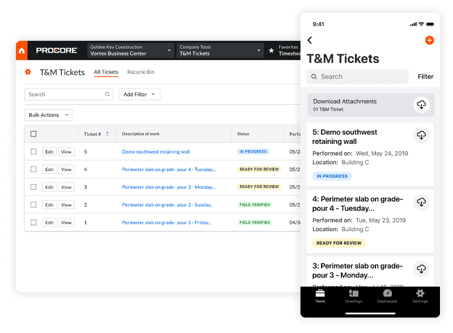Open the Add Filter dropdown
Image resolution: width=453 pixels, height=333 pixels.
[x=139, y=95]
